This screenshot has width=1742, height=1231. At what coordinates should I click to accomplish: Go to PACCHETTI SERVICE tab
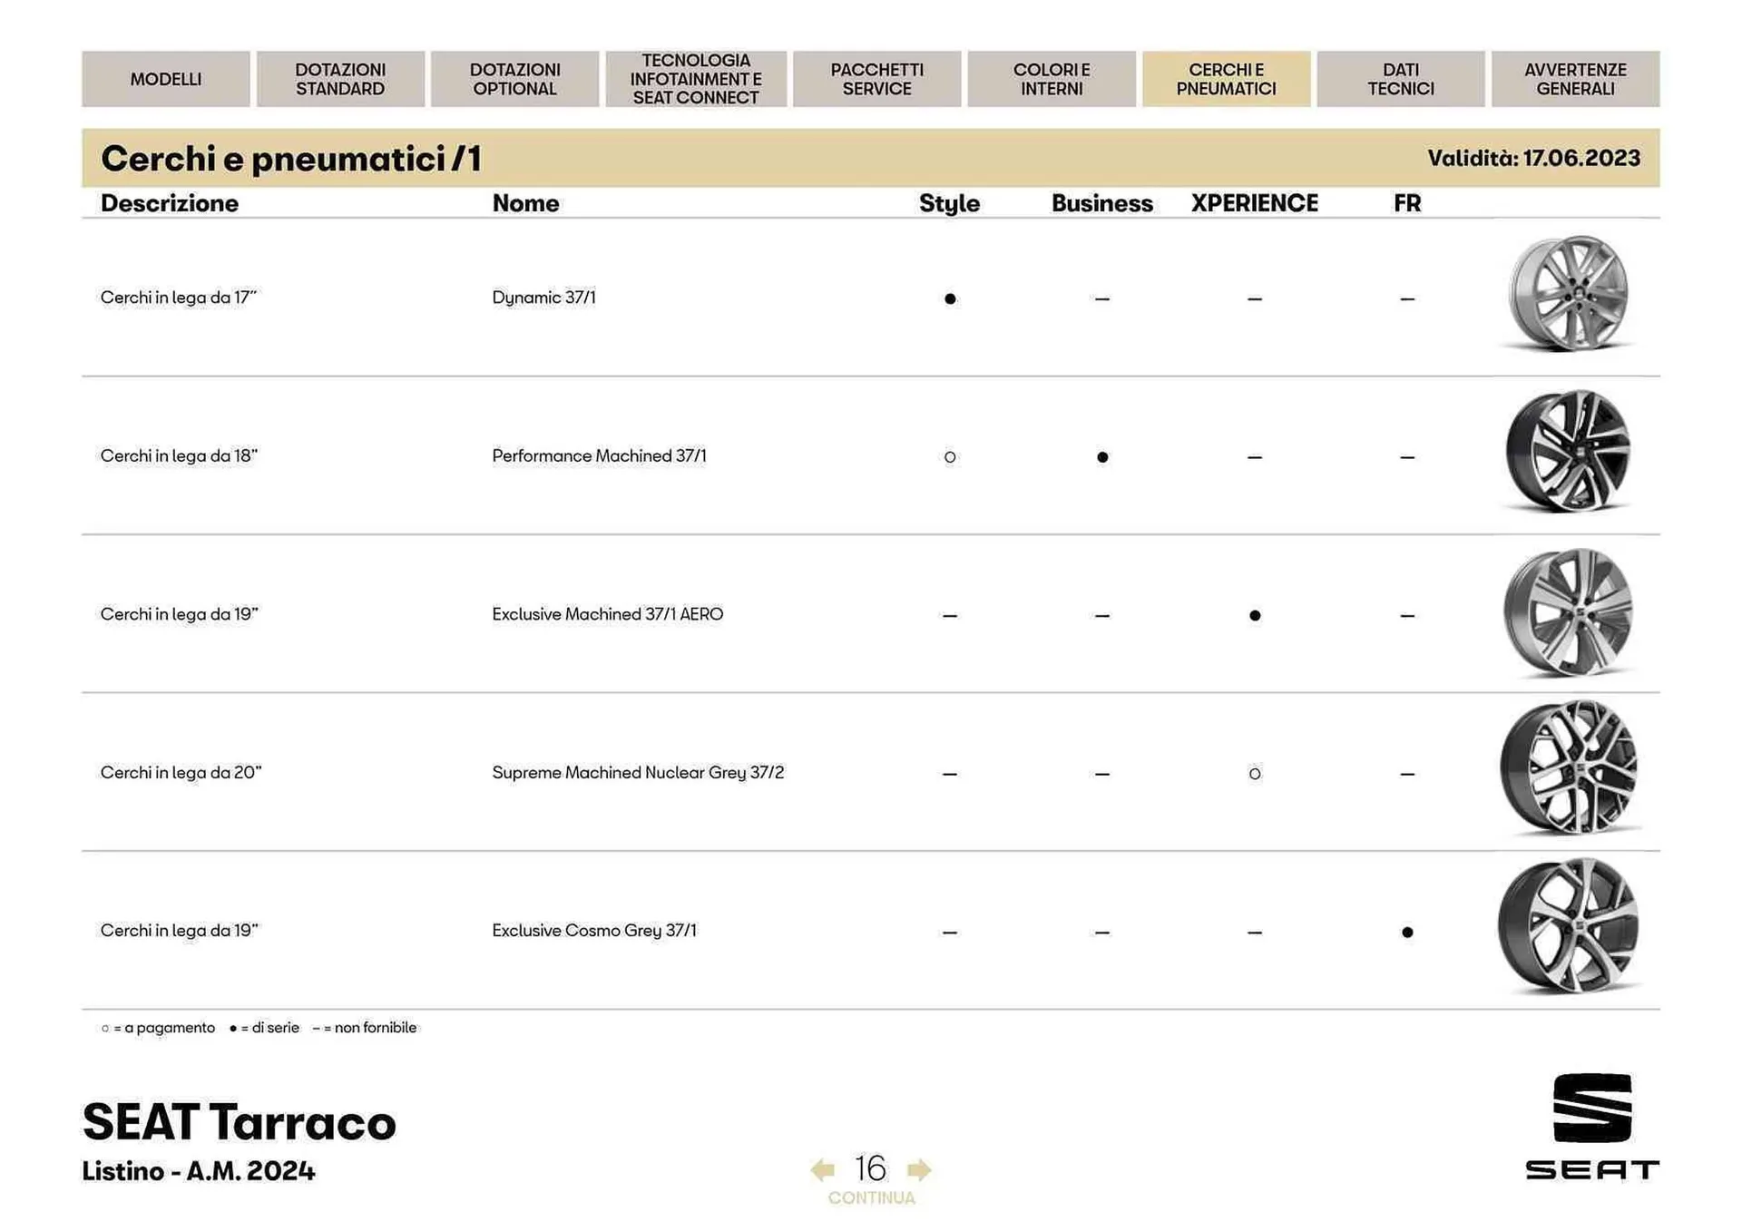(876, 79)
